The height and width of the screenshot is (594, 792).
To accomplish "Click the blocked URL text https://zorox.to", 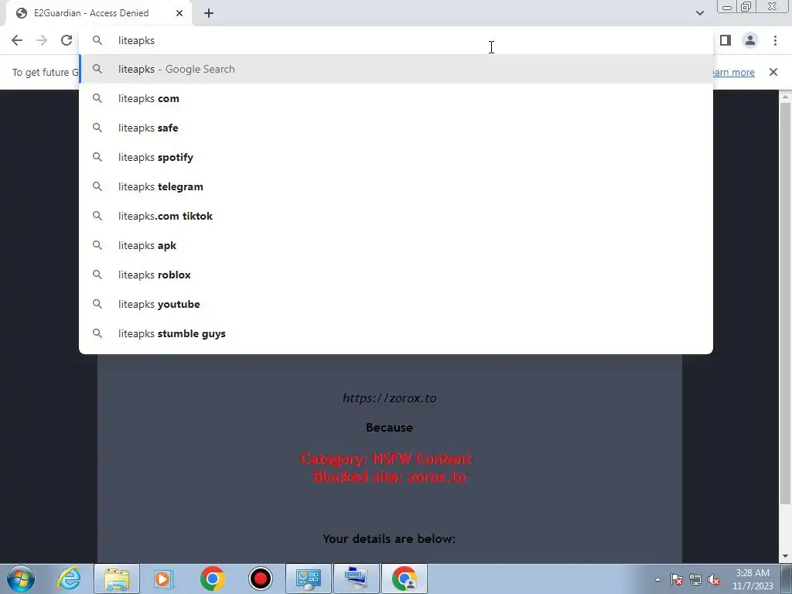I will [390, 398].
